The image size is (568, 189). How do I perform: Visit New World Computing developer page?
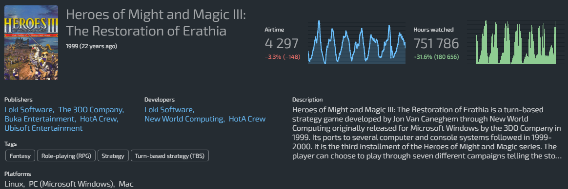pos(183,119)
